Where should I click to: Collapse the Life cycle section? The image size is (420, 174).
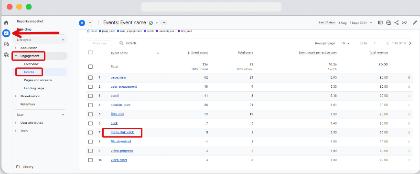point(63,40)
